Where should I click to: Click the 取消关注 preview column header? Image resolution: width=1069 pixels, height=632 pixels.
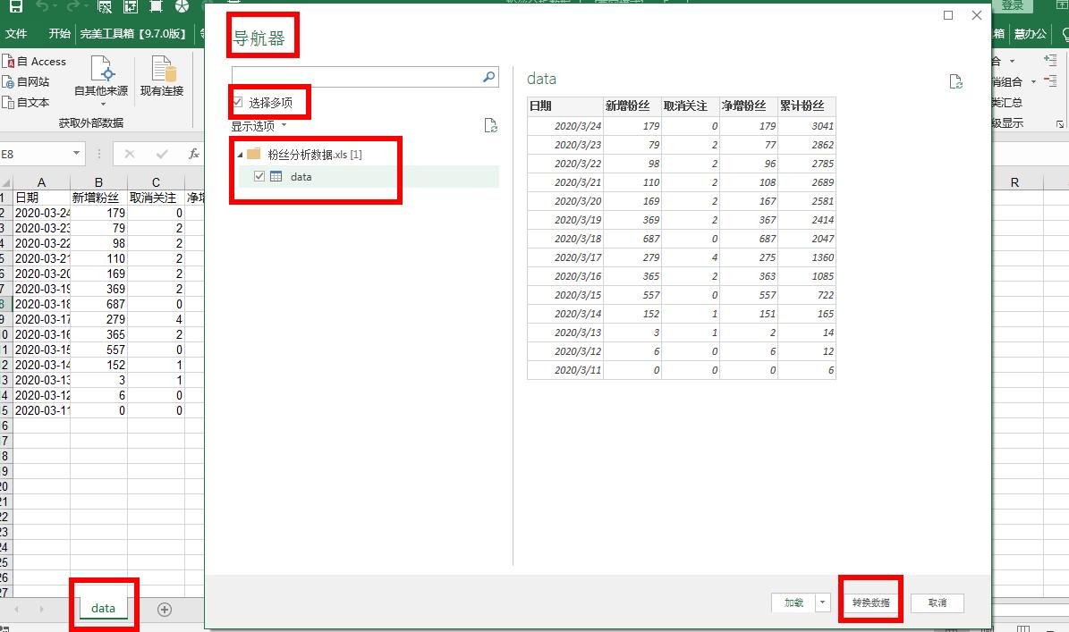point(690,106)
